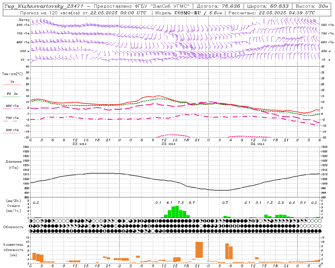The width and height of the screenshot is (335, 268).
Task: Click the Долгота: 76.636 value
Action: (x=218, y=6)
